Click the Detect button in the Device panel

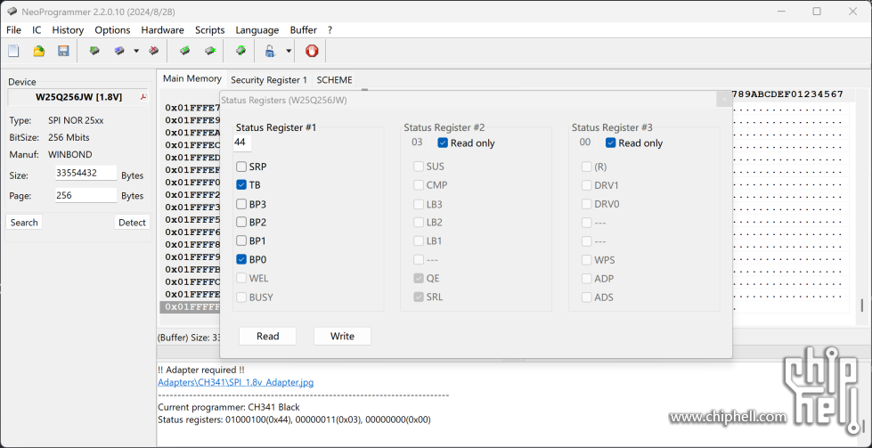133,223
